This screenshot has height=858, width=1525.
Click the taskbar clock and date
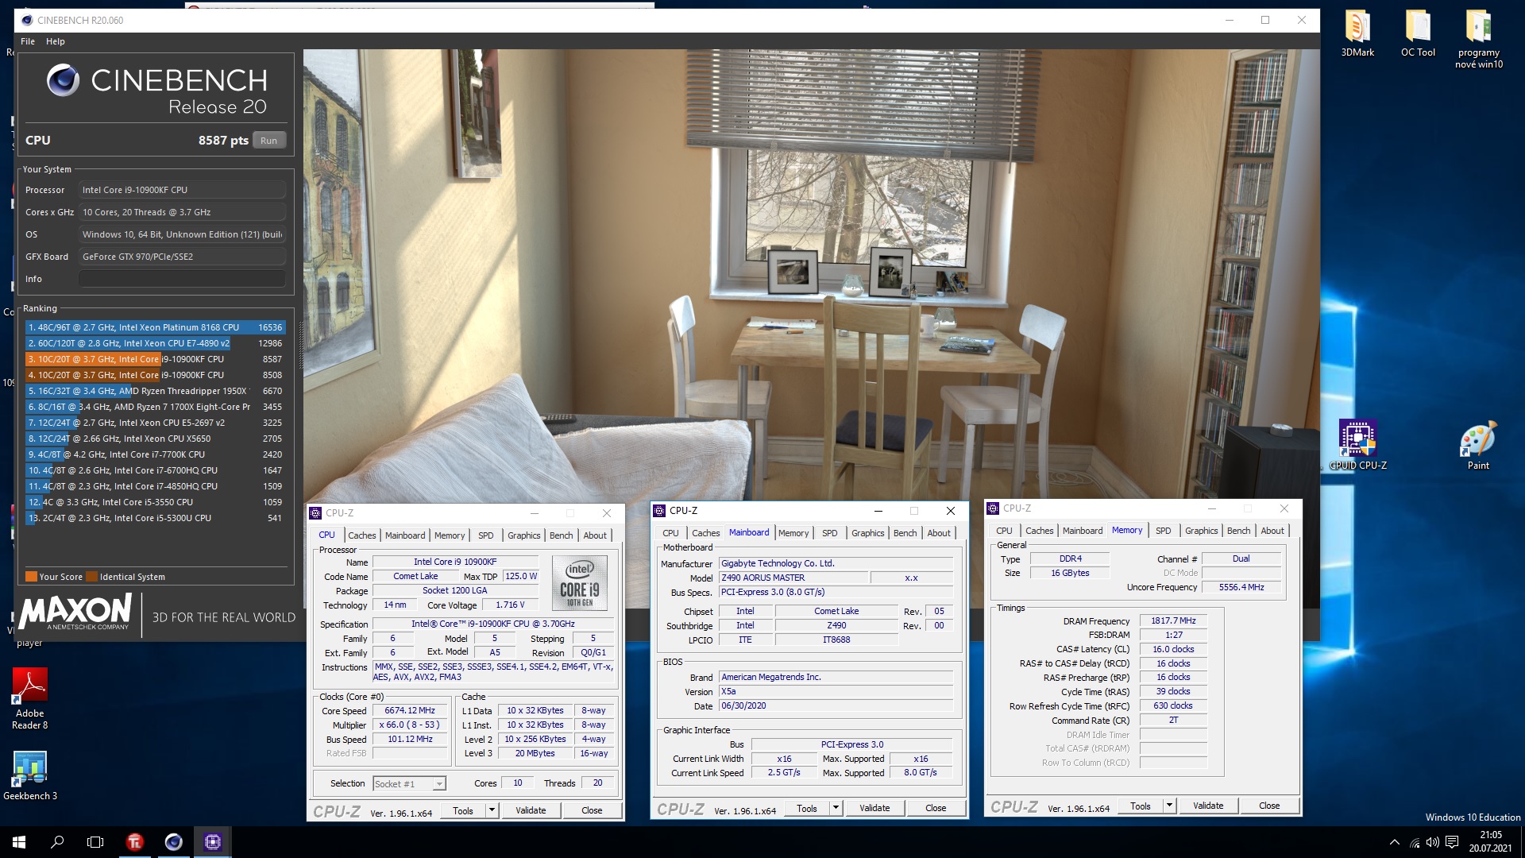click(x=1490, y=842)
